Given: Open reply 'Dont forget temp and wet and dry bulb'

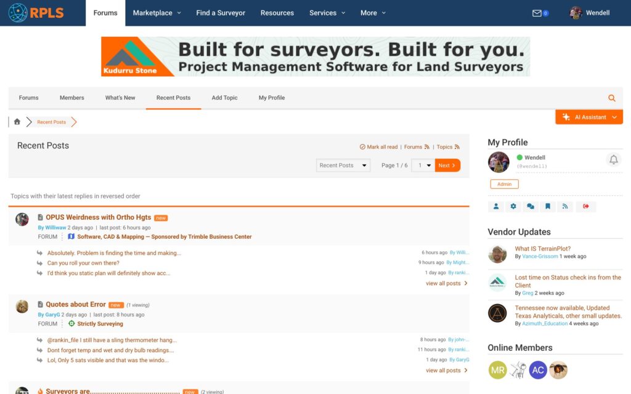Looking at the screenshot, I should pos(111,350).
